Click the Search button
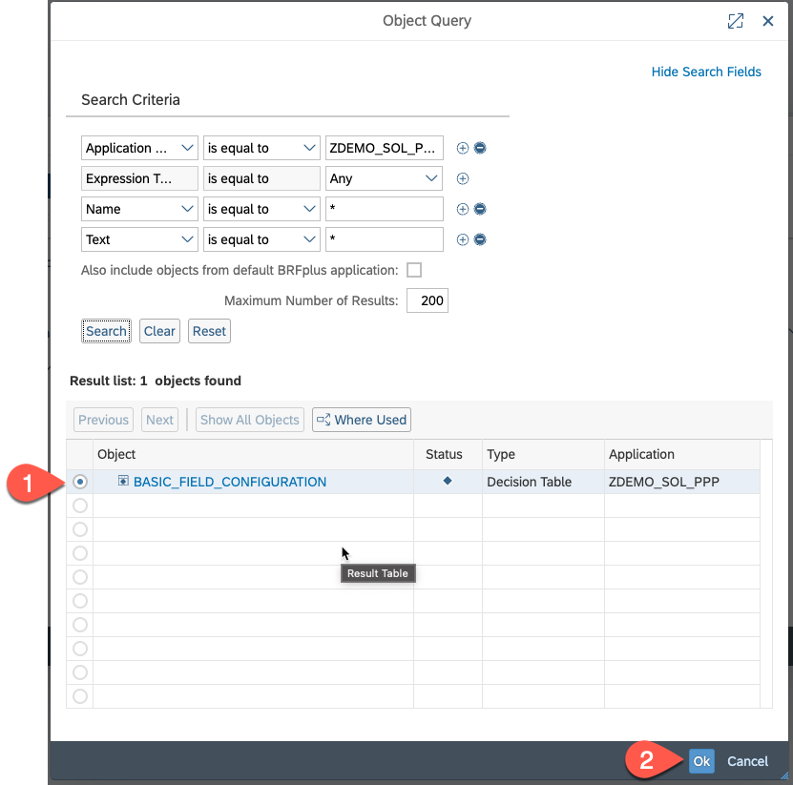The height and width of the screenshot is (785, 793). [106, 331]
